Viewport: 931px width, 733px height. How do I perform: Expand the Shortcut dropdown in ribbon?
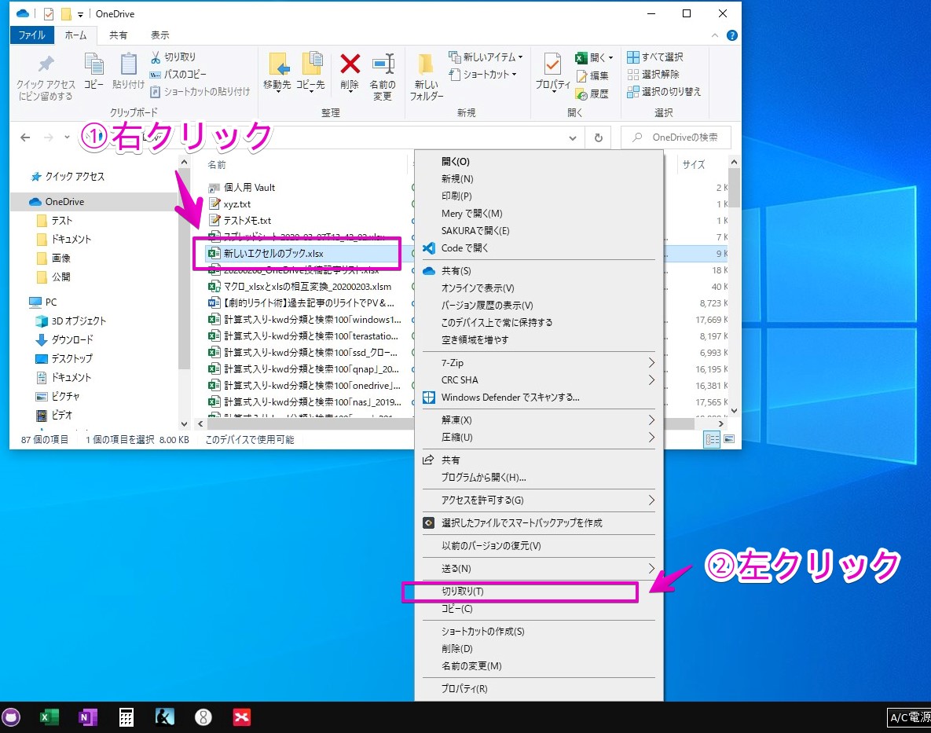pos(514,74)
